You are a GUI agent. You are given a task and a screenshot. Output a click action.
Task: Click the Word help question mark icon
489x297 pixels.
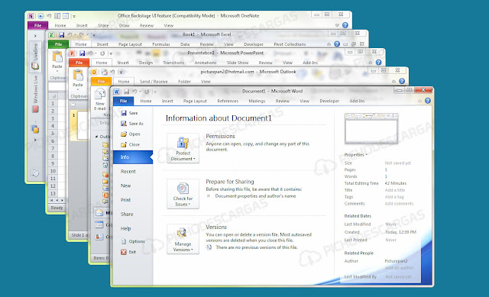point(428,101)
